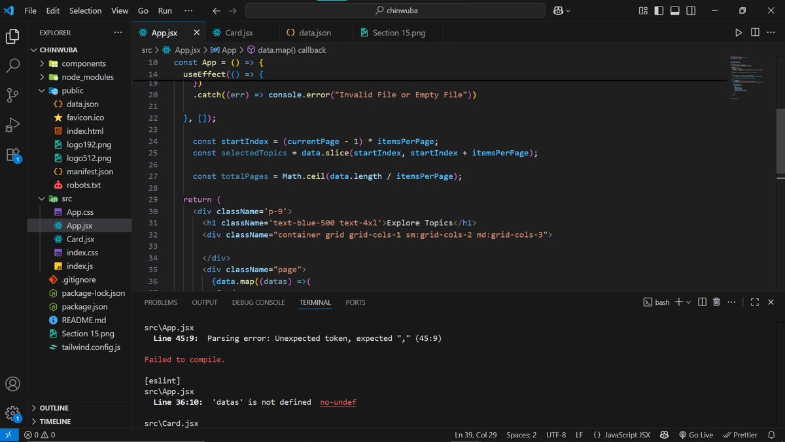The image size is (785, 442).
Task: Go back with the navigation arrow
Action: (217, 10)
